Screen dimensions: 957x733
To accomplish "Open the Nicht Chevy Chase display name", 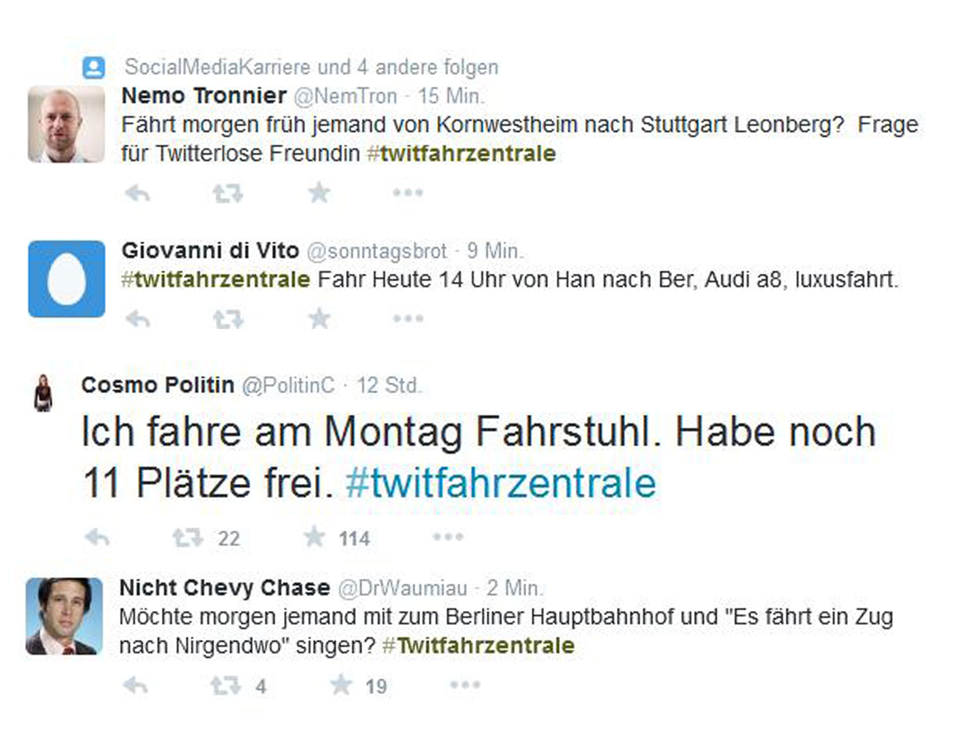I will 224,588.
